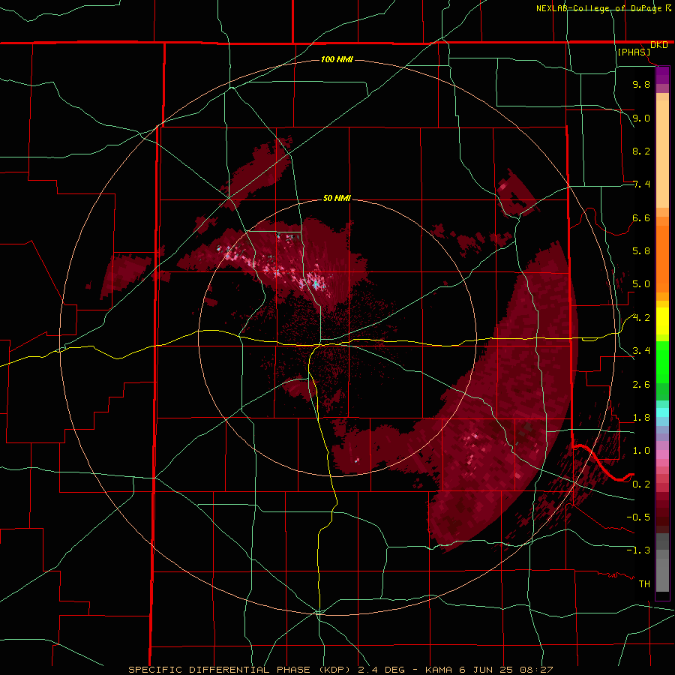Select the 5.0 legend value
675x675 pixels.
[641, 284]
